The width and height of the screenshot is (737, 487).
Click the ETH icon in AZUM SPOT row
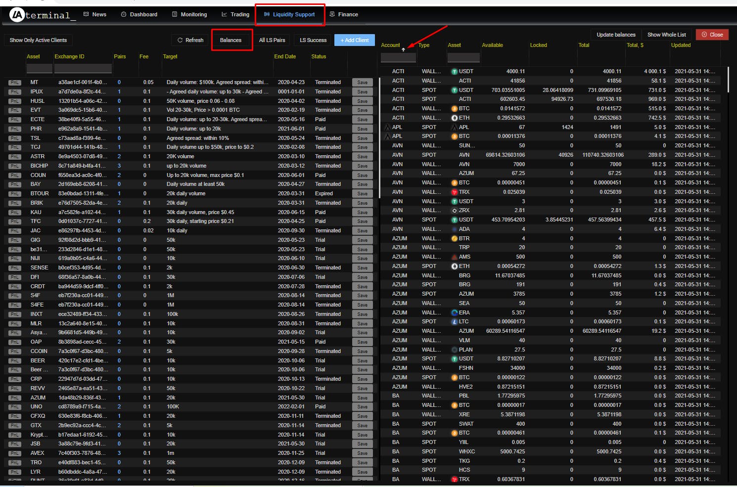click(454, 266)
